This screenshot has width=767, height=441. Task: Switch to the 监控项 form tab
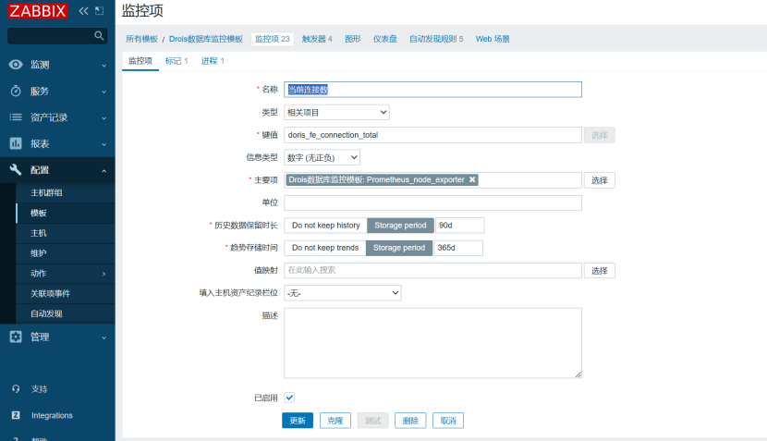(x=140, y=61)
